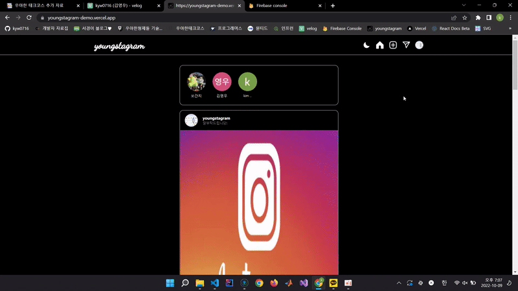Go forward in browser history
This screenshot has height=291, width=518.
18,17
